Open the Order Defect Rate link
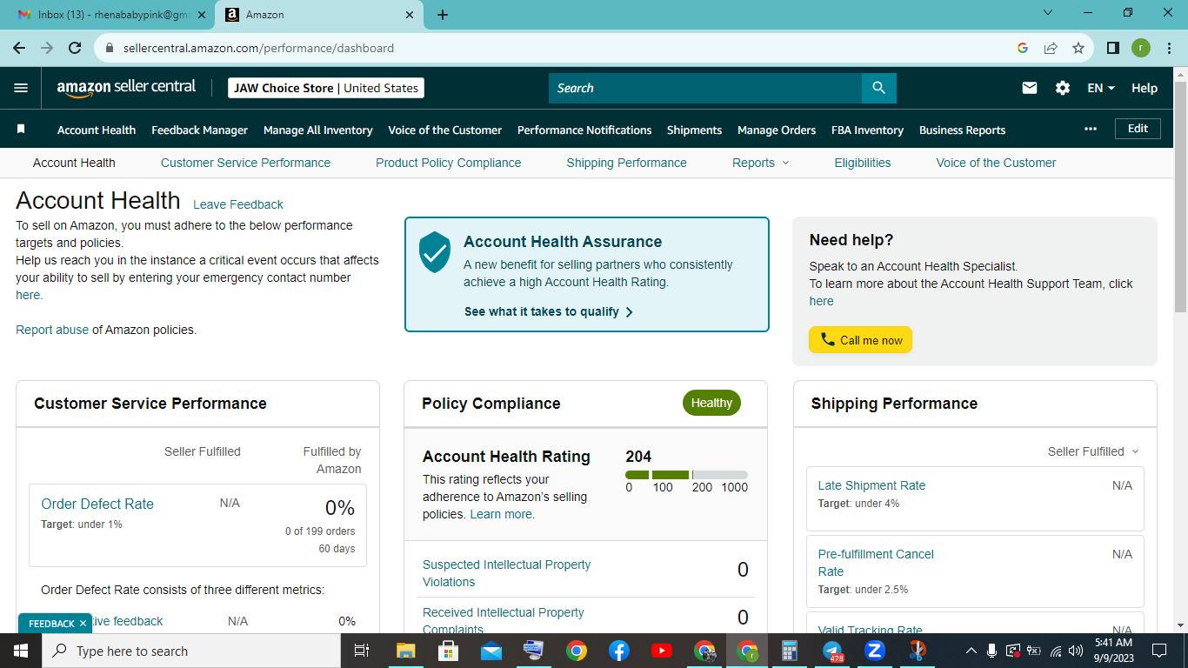 97,504
